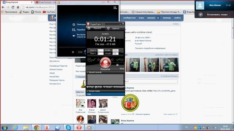Click the HyperCam logo in title bar
The height and width of the screenshot is (131, 234).
(x=88, y=24)
